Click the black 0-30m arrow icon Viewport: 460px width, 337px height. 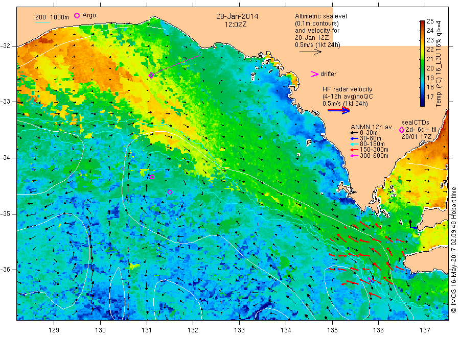click(354, 133)
